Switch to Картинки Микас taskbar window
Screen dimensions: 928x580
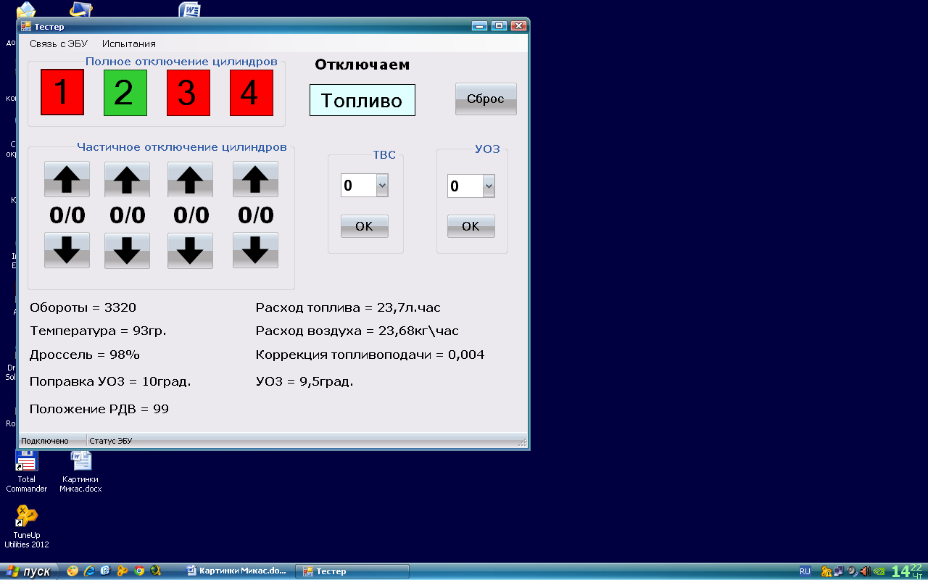(x=238, y=571)
